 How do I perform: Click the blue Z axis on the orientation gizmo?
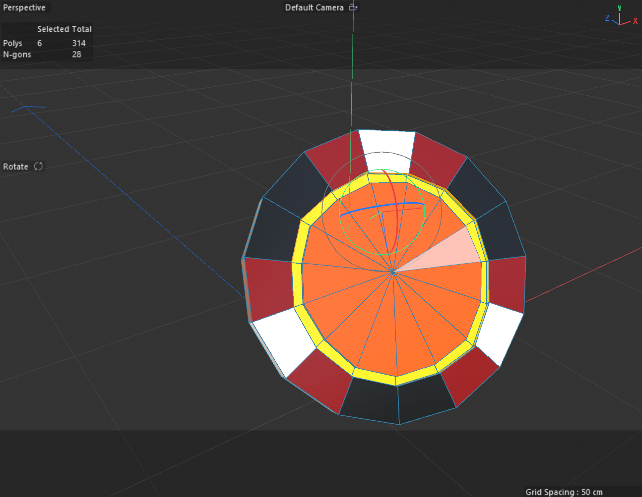(x=607, y=18)
